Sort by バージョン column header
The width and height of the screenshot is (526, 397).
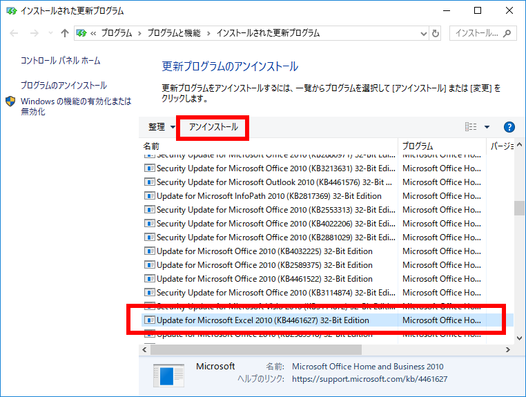click(x=500, y=146)
